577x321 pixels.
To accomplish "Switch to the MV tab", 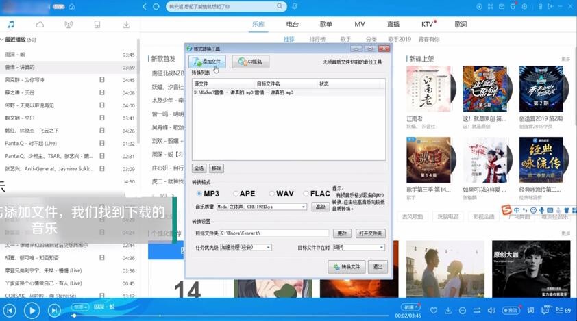I will [360, 24].
